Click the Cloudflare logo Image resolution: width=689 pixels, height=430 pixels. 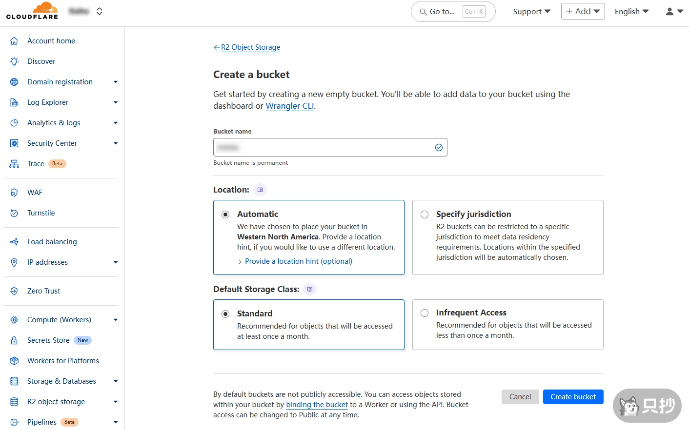[x=32, y=11]
